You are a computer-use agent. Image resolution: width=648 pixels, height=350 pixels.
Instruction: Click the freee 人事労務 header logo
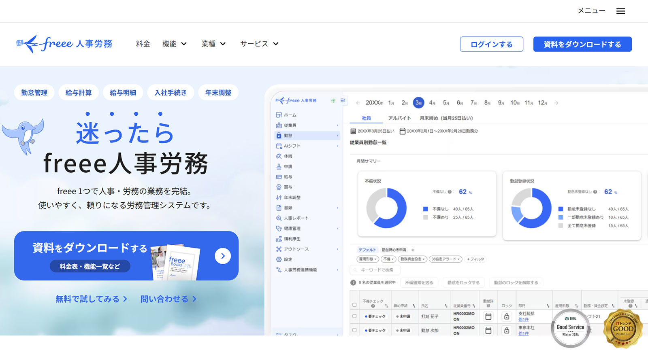click(64, 44)
